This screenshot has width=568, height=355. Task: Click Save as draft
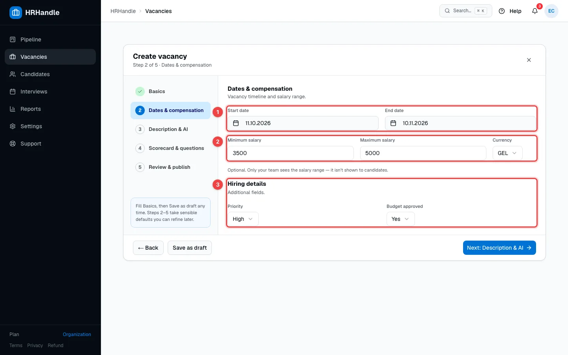(190, 248)
